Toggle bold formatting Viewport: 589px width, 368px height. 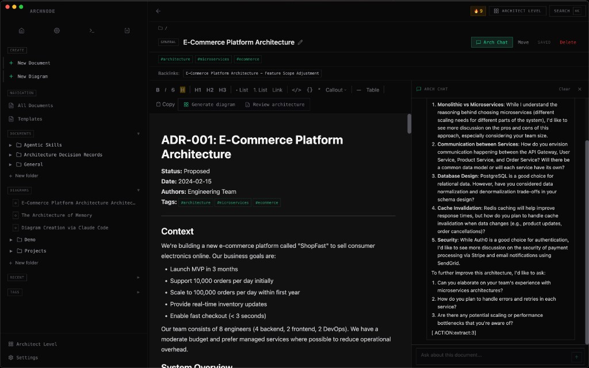158,90
